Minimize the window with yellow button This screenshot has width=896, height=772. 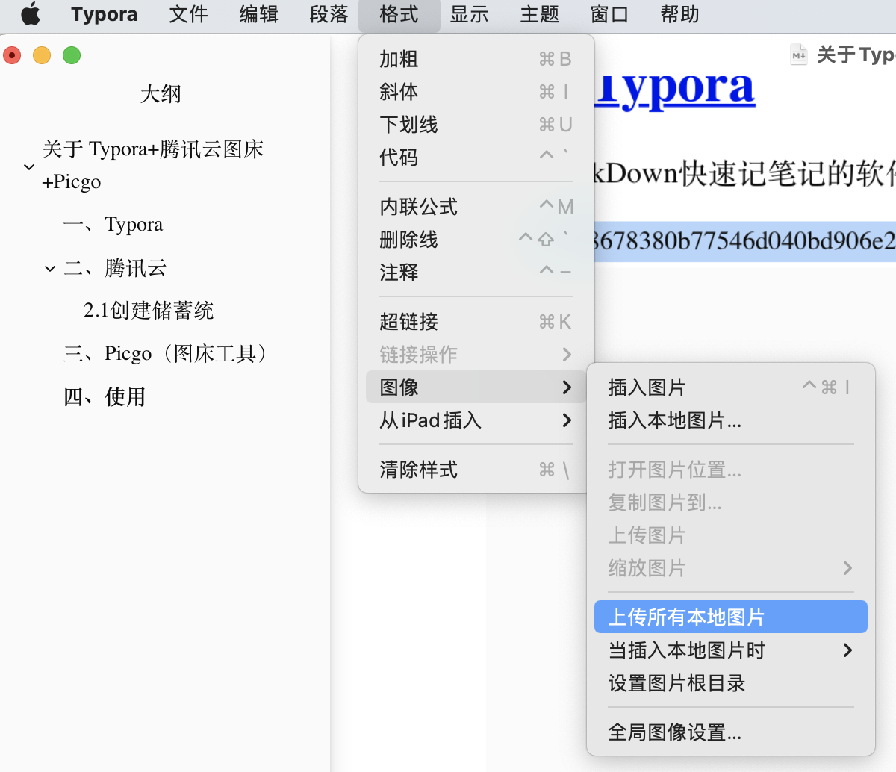click(42, 55)
